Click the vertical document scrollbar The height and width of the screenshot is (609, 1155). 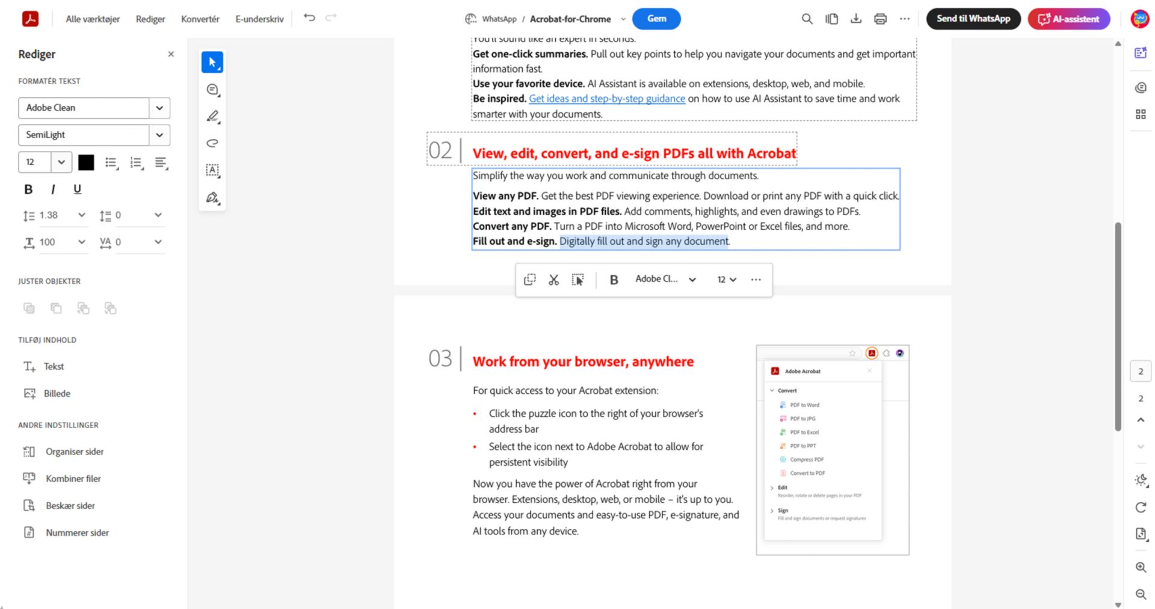pyautogui.click(x=1118, y=326)
